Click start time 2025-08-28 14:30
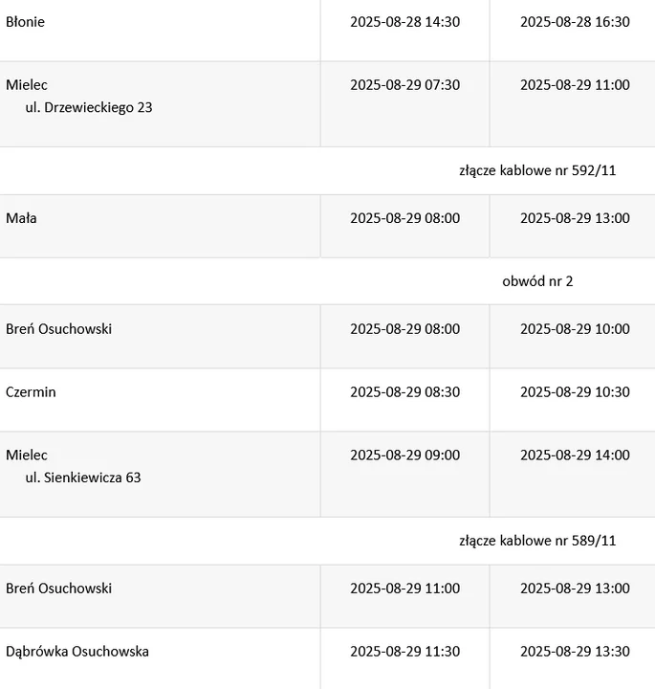 coord(404,22)
